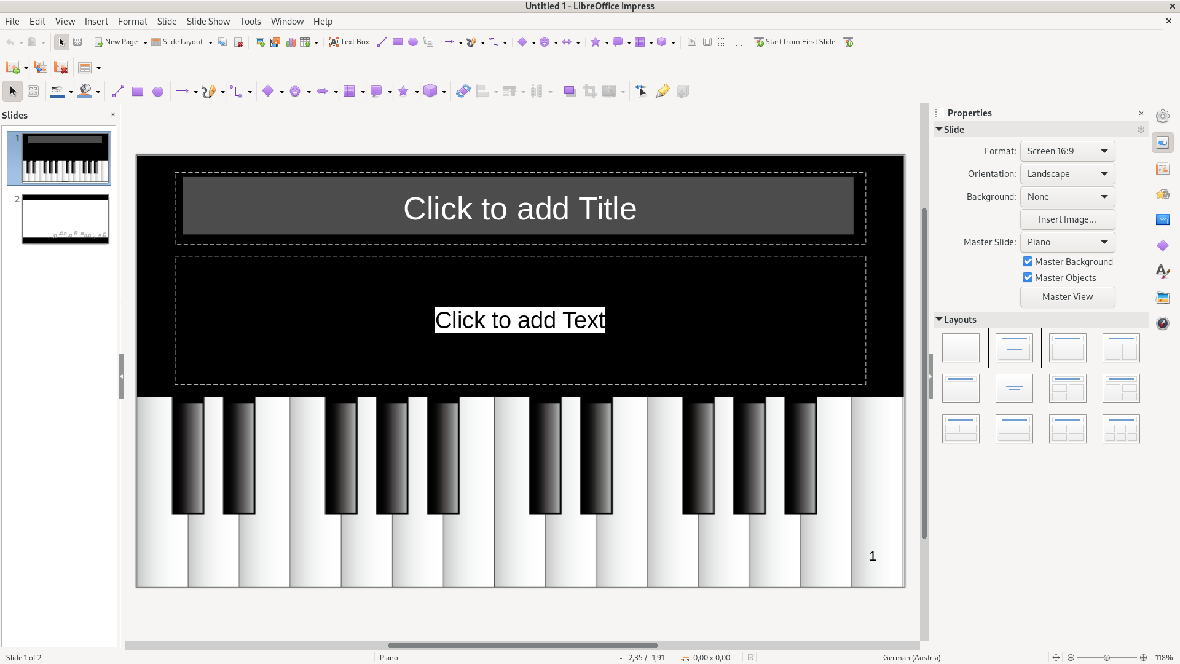Click the zoom slider in status bar
This screenshot has width=1180, height=664.
click(1106, 658)
